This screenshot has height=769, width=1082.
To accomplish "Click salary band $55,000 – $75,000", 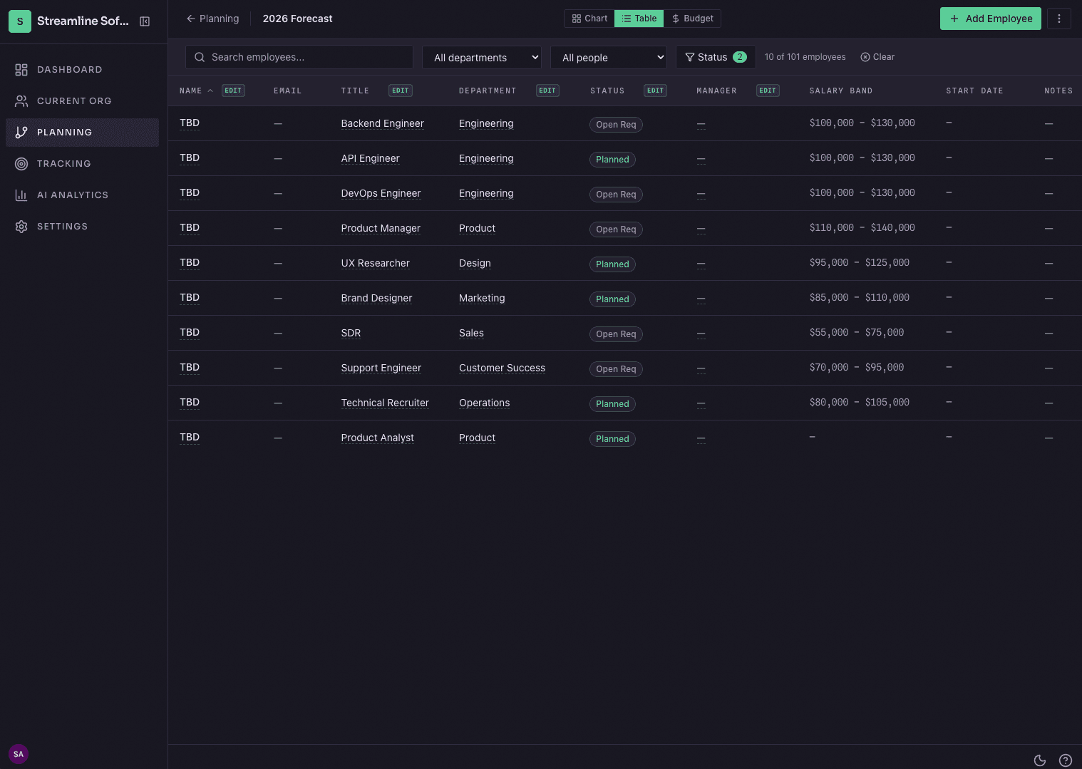I will [857, 333].
